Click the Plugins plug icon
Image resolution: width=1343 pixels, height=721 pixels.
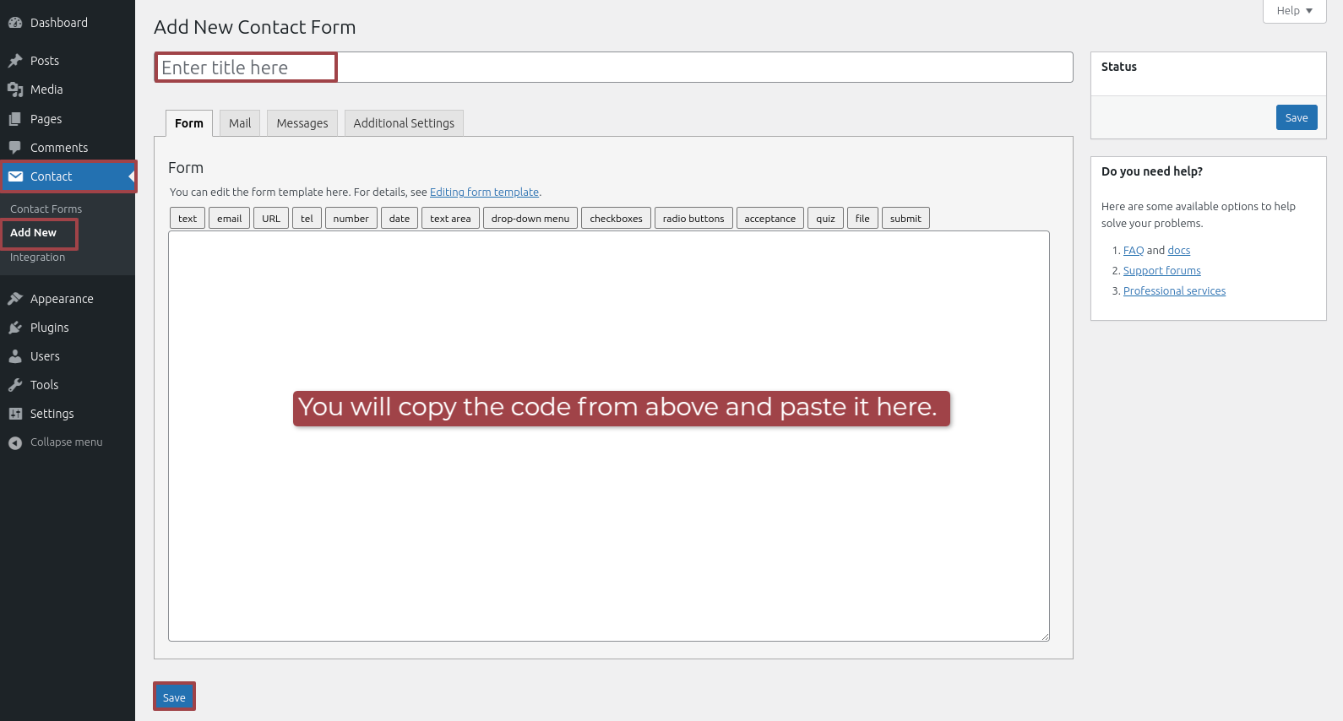tap(15, 328)
